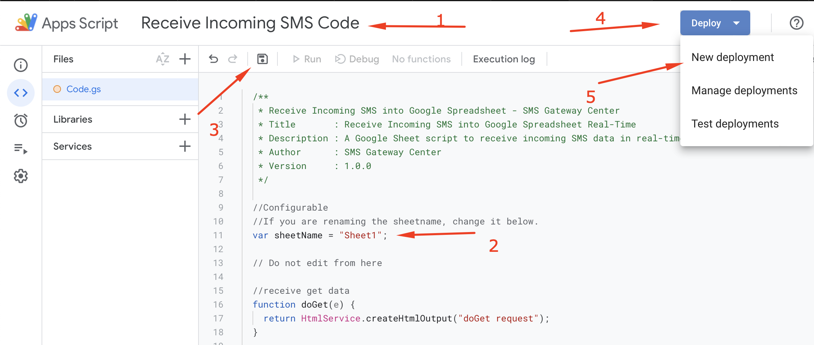
Task: Click the Undo arrow icon
Action: pyautogui.click(x=213, y=59)
